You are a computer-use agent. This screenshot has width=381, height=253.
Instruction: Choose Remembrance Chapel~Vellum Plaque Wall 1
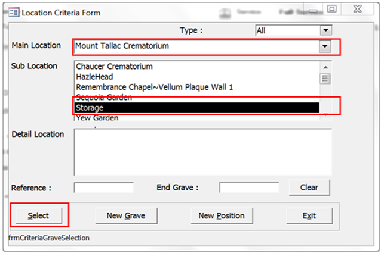click(x=154, y=87)
